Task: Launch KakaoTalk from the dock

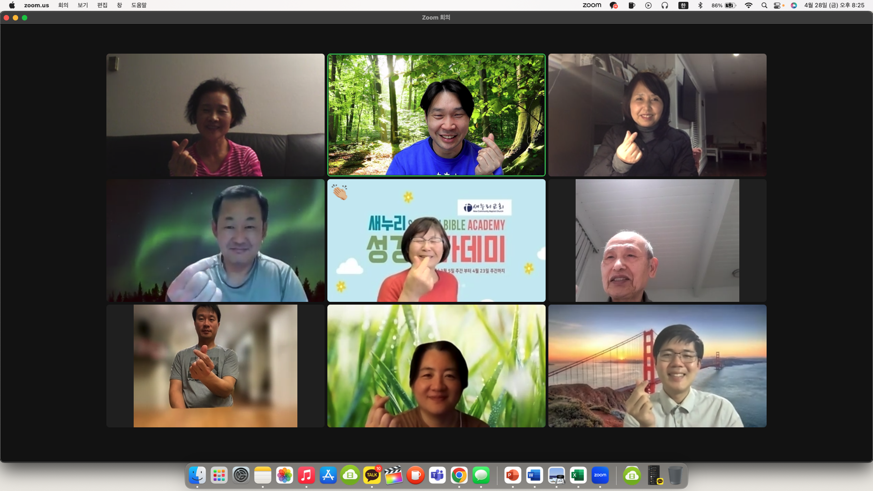Action: point(372,475)
